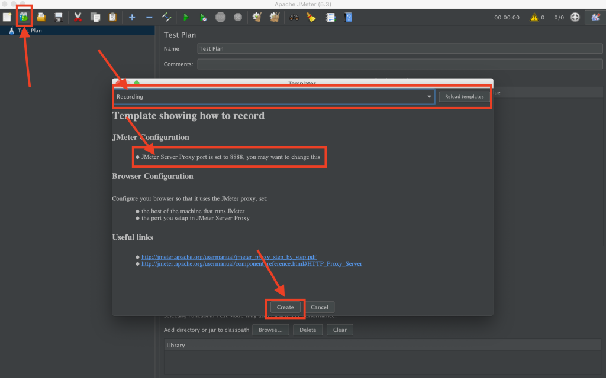Expand all nodes with the plus icon
606x378 pixels.
(132, 17)
